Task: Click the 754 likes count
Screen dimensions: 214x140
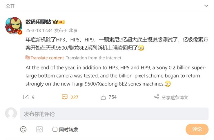Action: [x=113, y=97]
